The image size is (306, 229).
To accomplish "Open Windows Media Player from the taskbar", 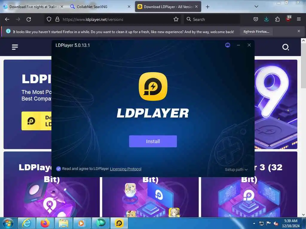I will point(82,223).
